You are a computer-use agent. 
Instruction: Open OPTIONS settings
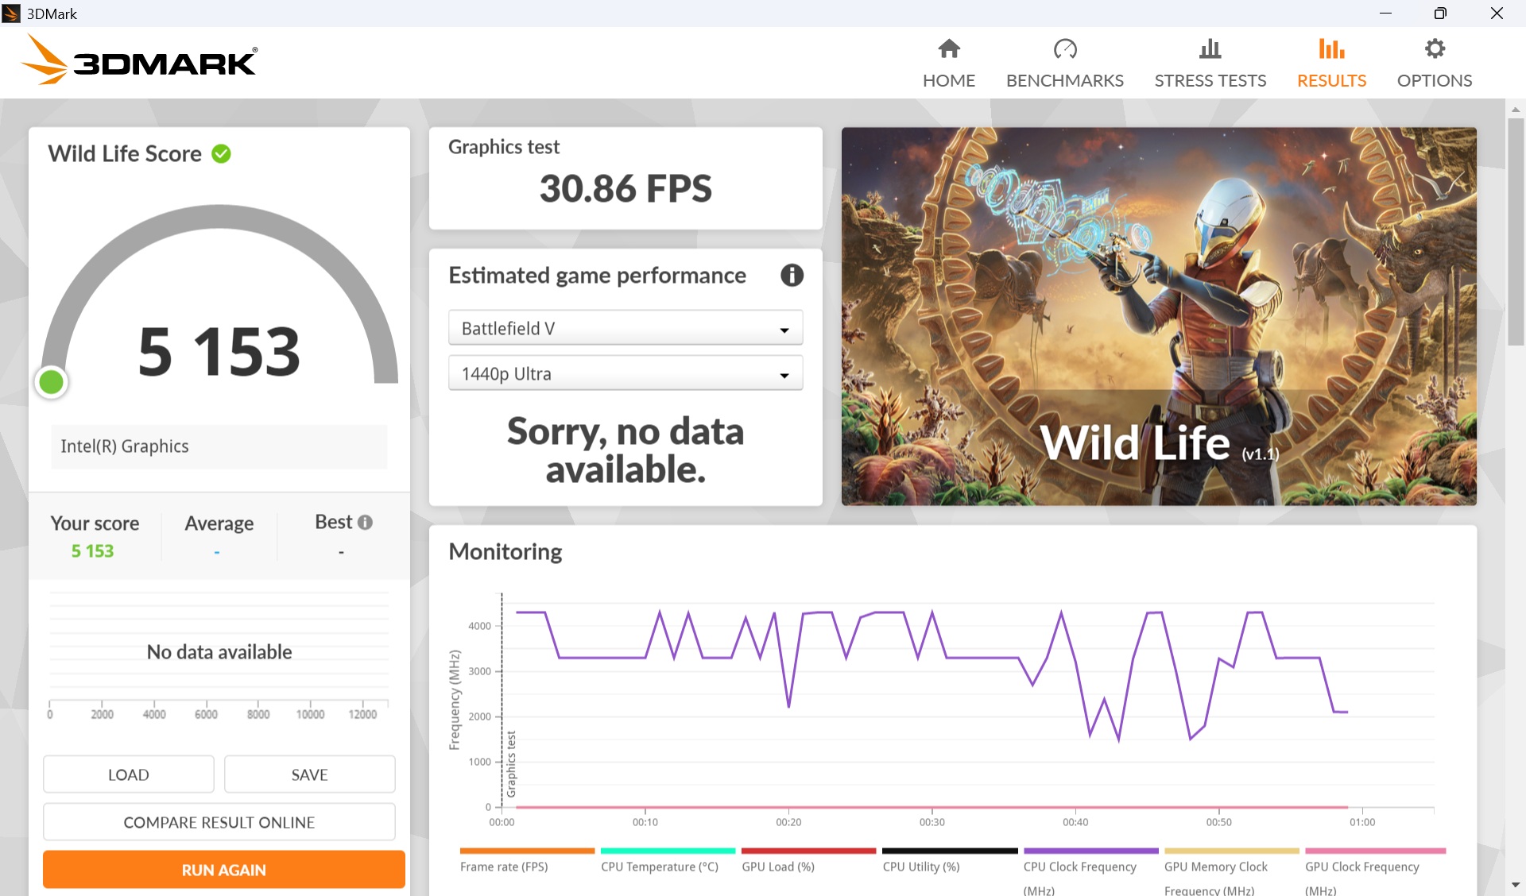click(x=1435, y=64)
